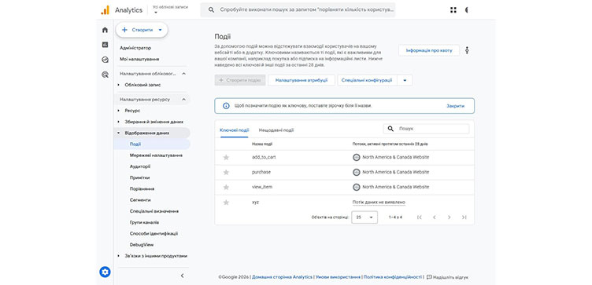Click the feedback icon in the footer
This screenshot has width=592, height=285.
tap(429, 277)
